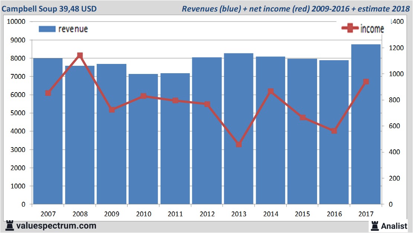413x233 pixels.
Task: Click the 2009 income data marker
Action: pos(112,110)
